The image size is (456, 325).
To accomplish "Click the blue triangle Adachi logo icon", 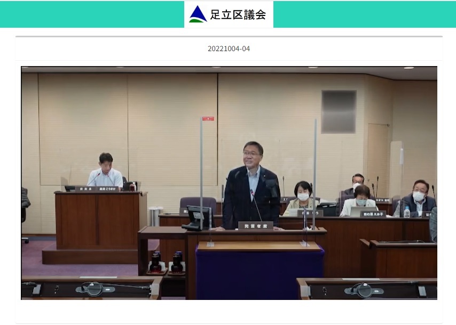I will [x=198, y=14].
